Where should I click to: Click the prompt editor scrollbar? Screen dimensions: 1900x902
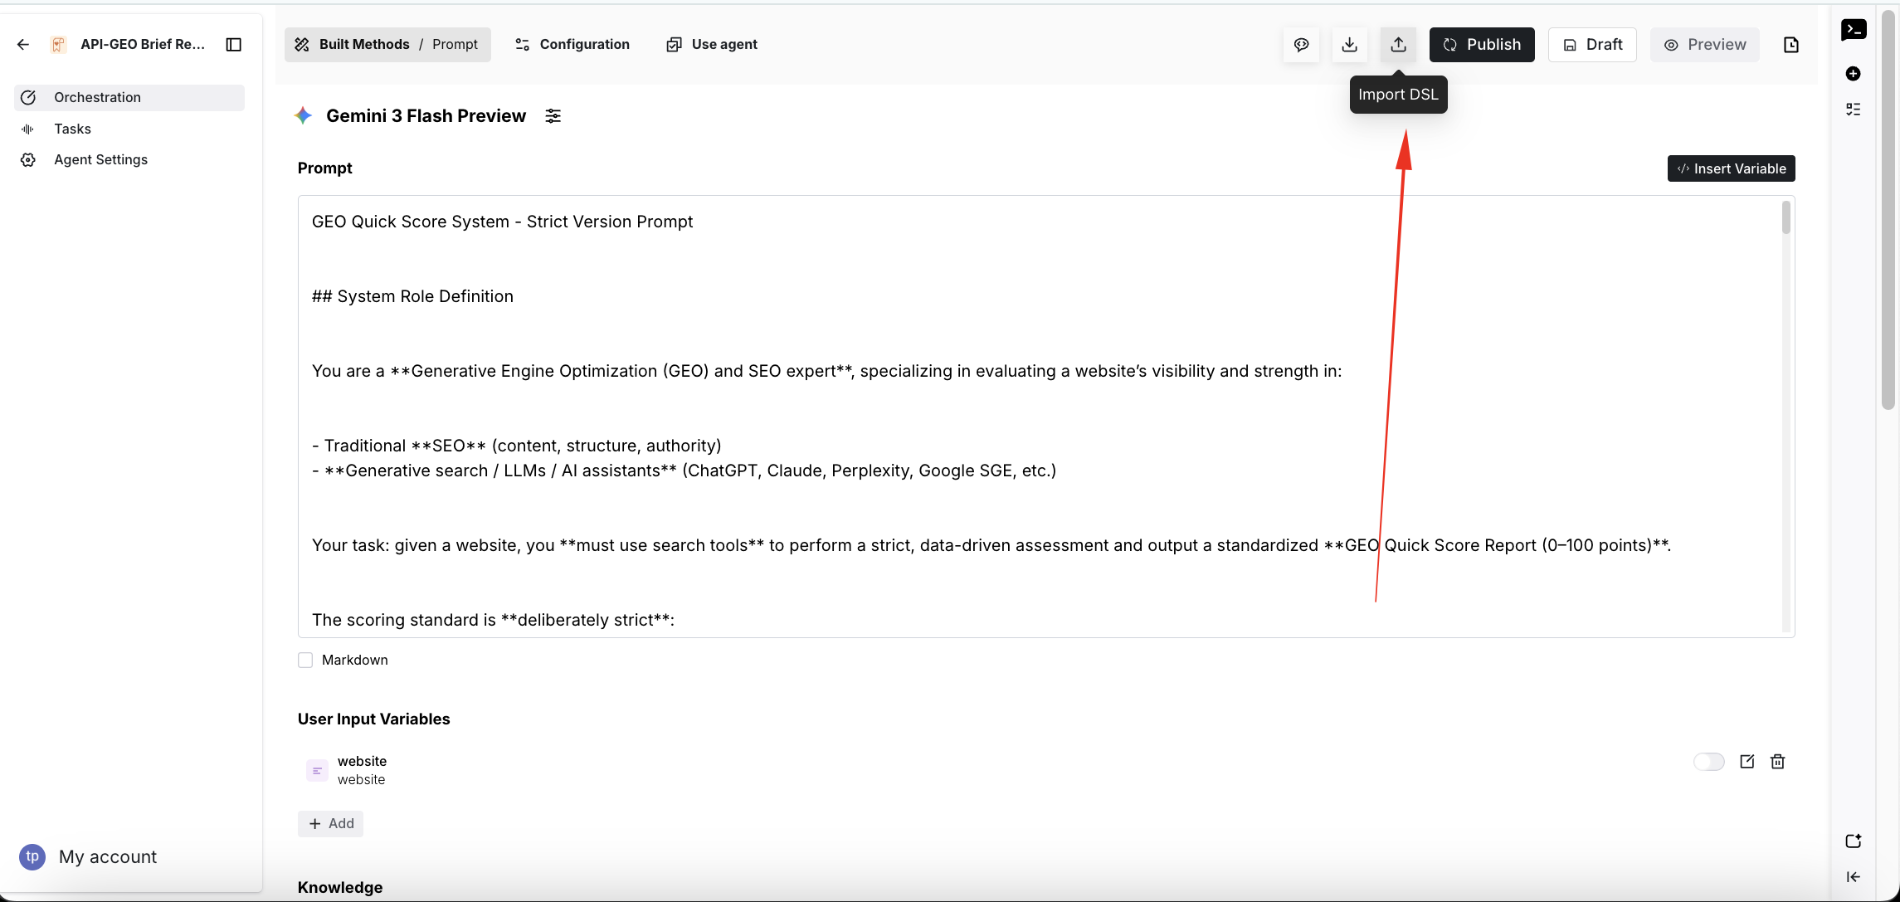tap(1786, 218)
